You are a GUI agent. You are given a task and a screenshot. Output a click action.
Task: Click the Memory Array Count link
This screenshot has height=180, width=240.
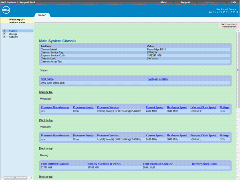(204, 164)
